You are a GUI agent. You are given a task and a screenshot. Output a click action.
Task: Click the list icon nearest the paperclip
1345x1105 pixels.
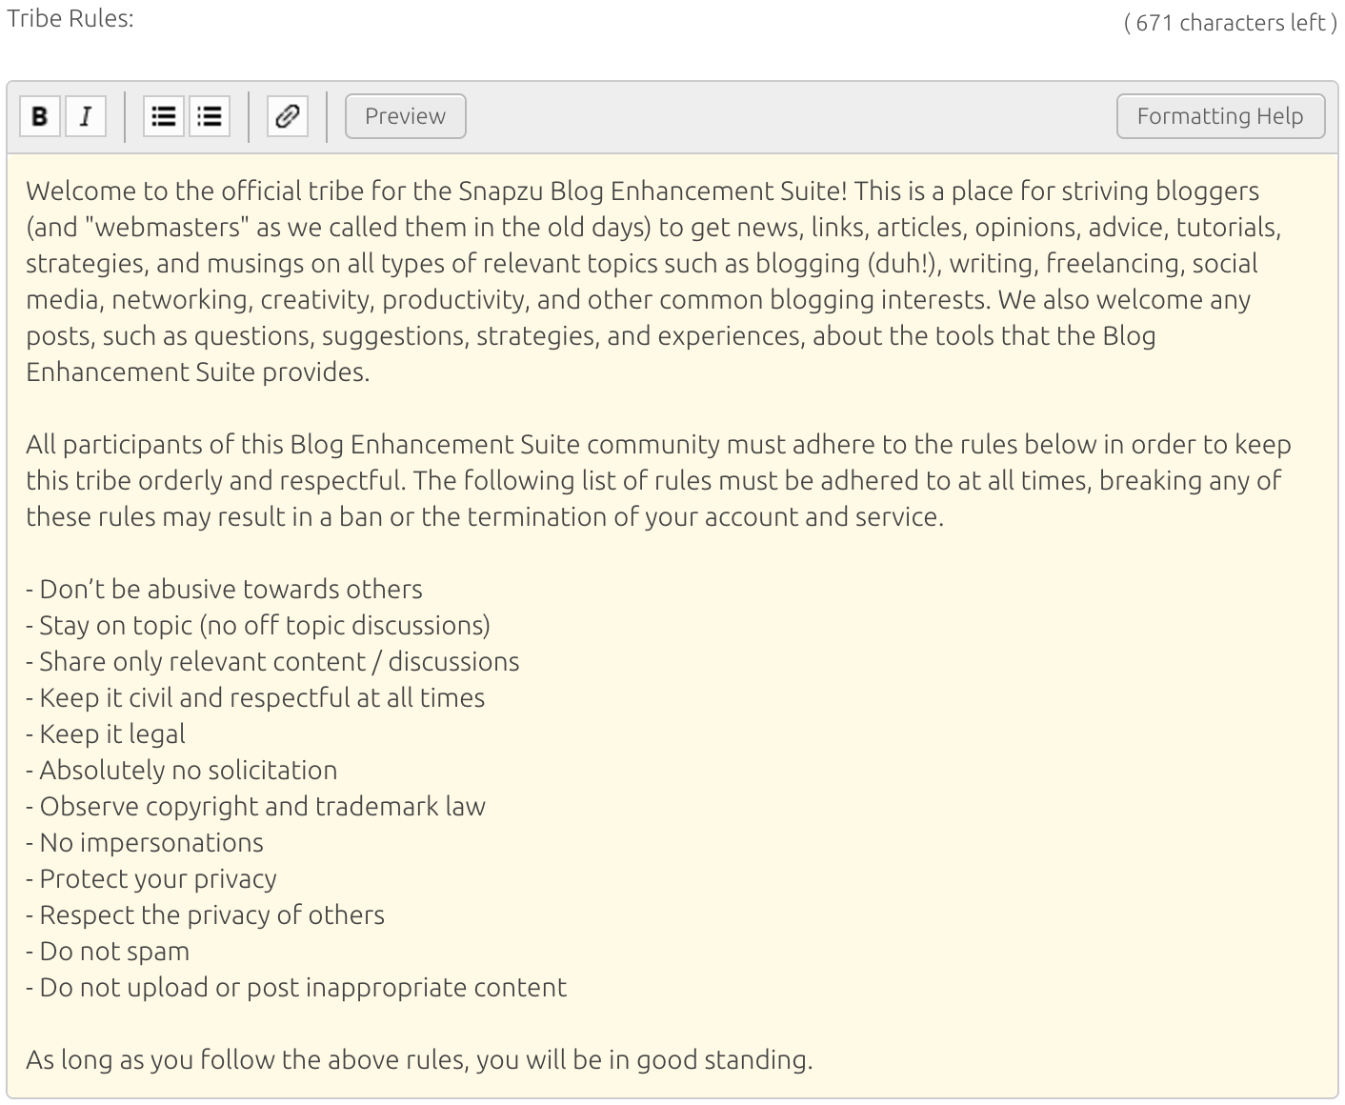click(x=210, y=116)
